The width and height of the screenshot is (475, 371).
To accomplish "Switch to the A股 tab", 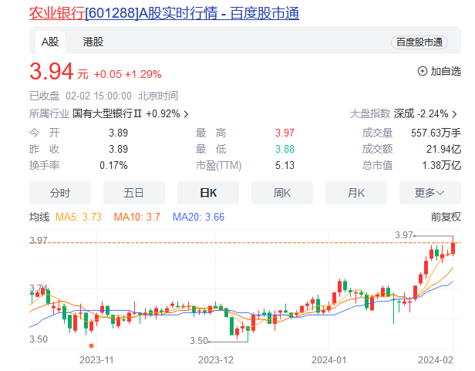I will pos(50,42).
